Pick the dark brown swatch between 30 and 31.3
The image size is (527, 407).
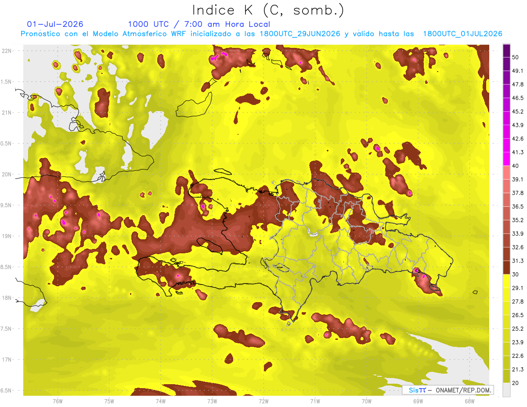click(x=506, y=267)
